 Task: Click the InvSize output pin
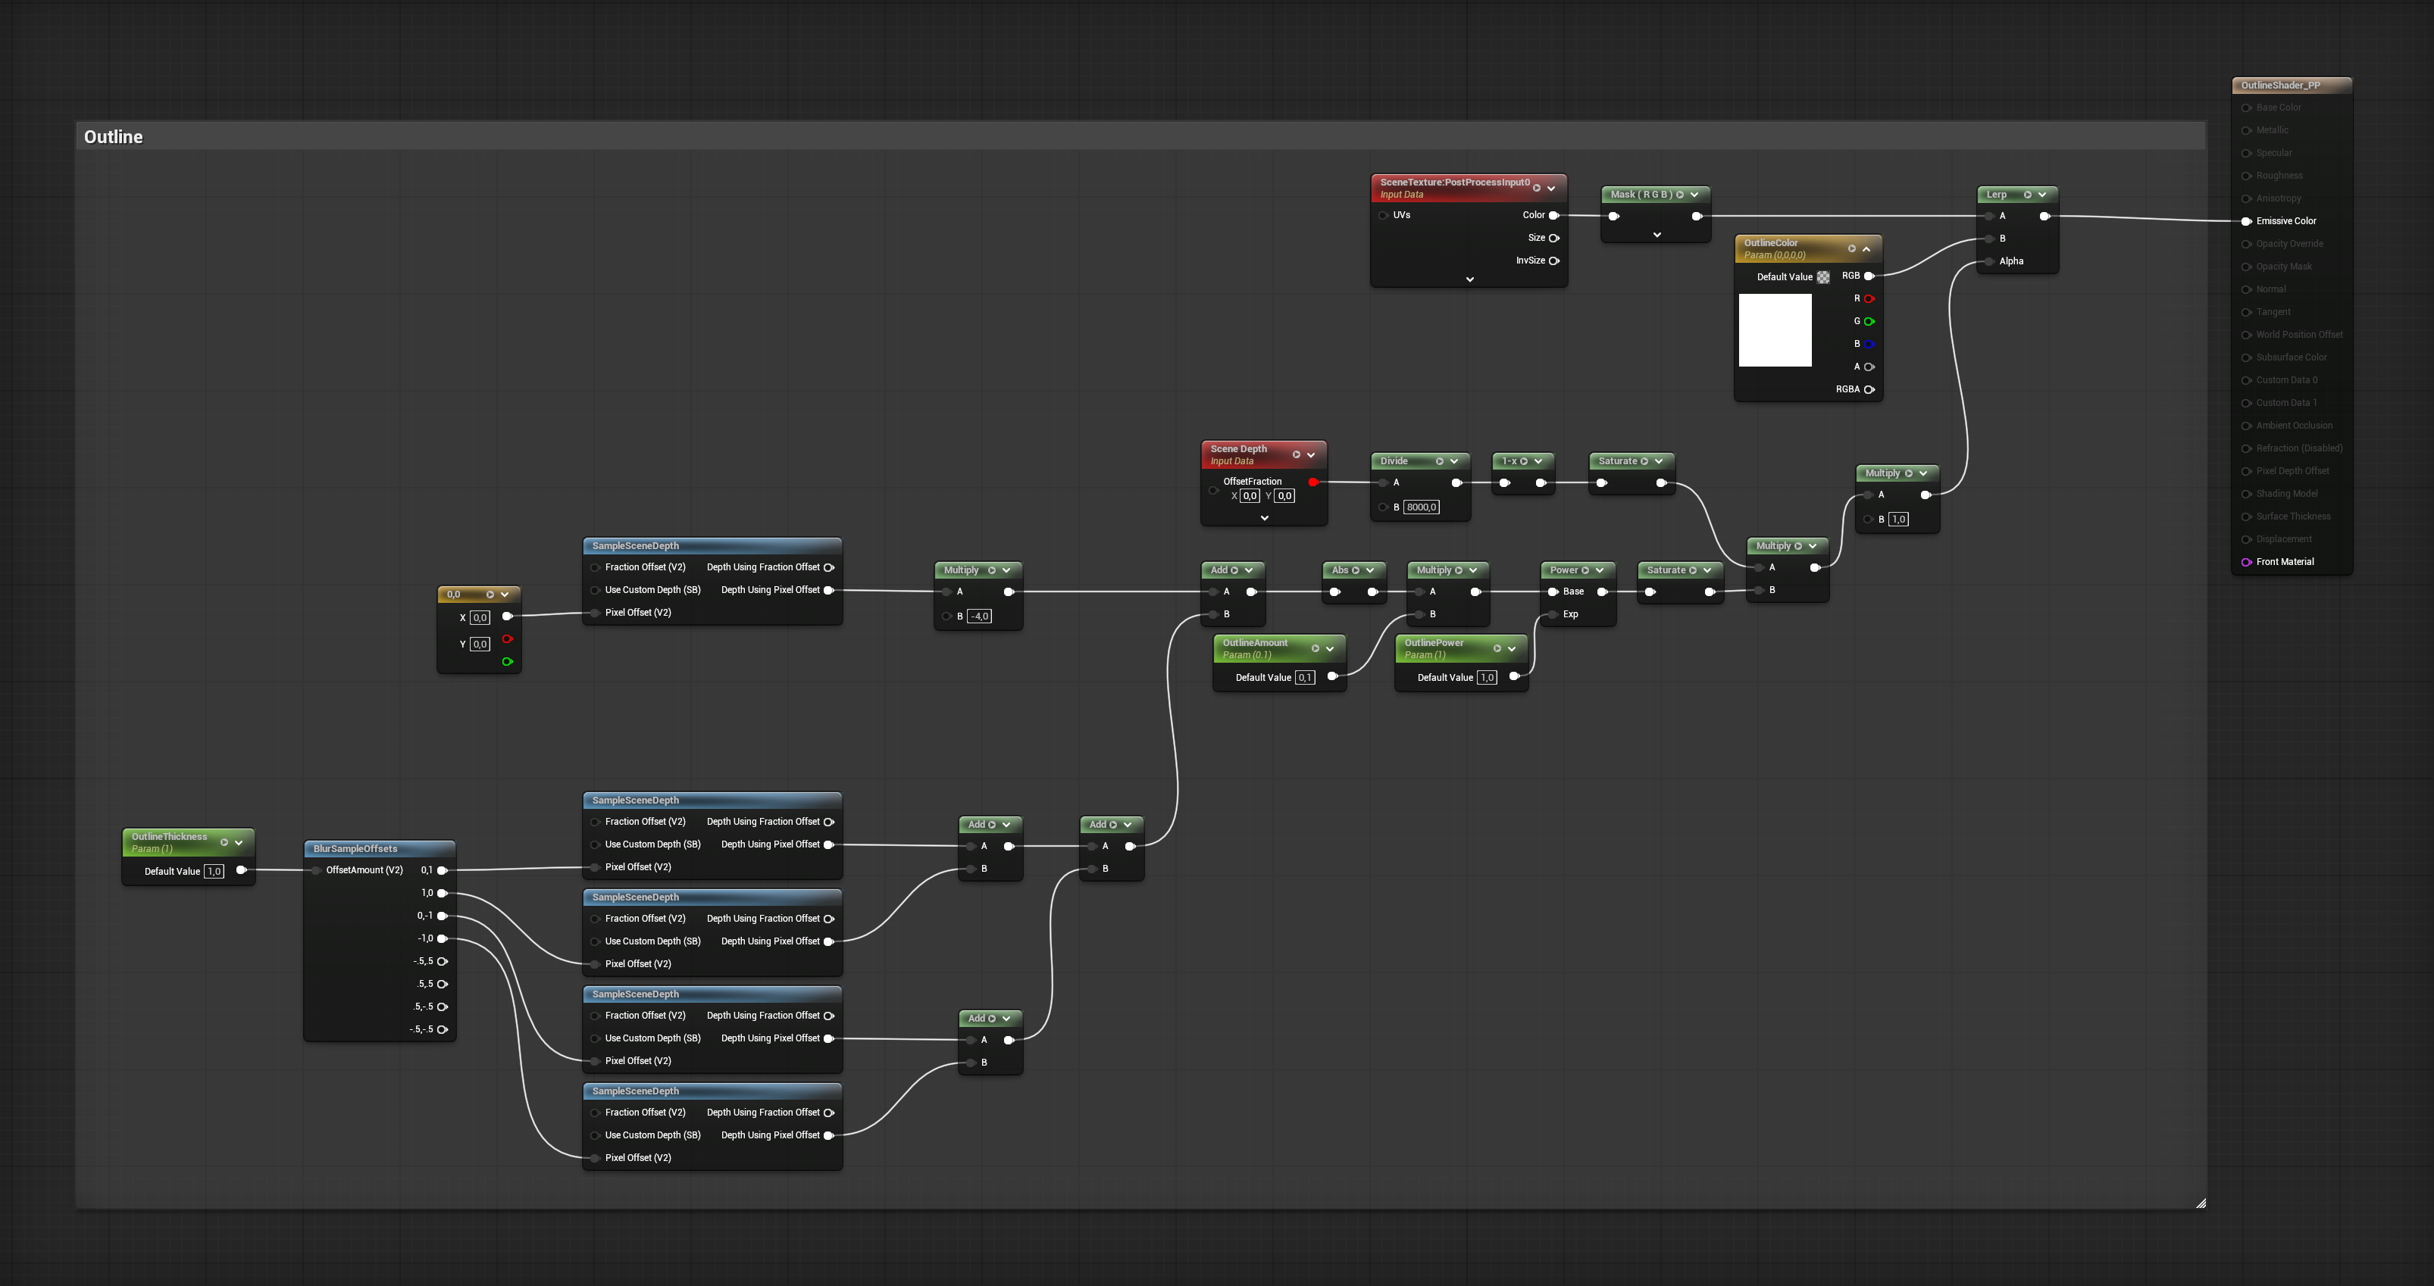tap(1553, 261)
